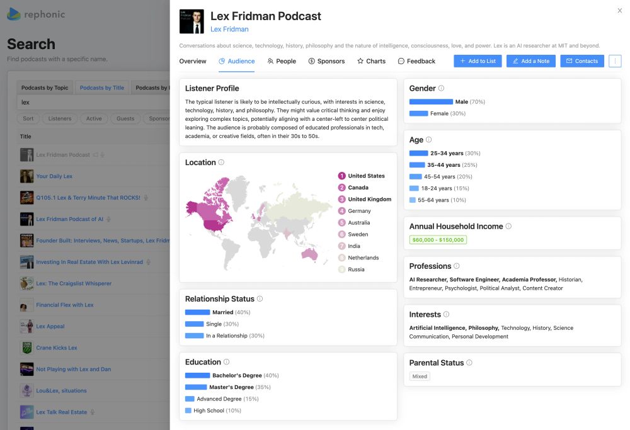The image size is (630, 430).
Task: Open the Sponsors tab
Action: pyautogui.click(x=326, y=61)
